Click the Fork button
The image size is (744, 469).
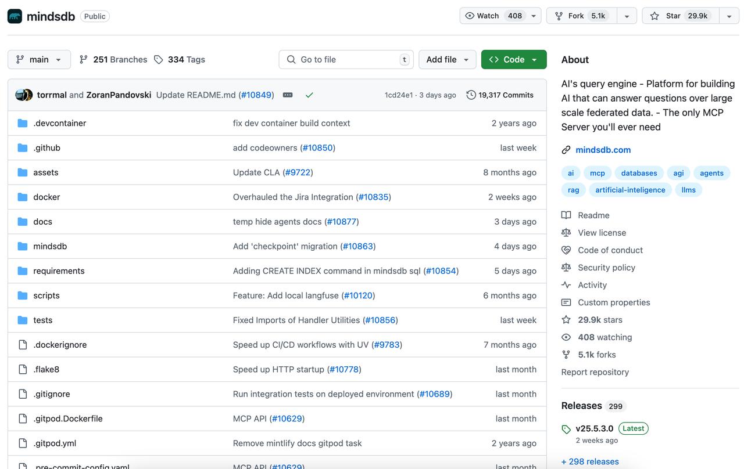pos(581,16)
